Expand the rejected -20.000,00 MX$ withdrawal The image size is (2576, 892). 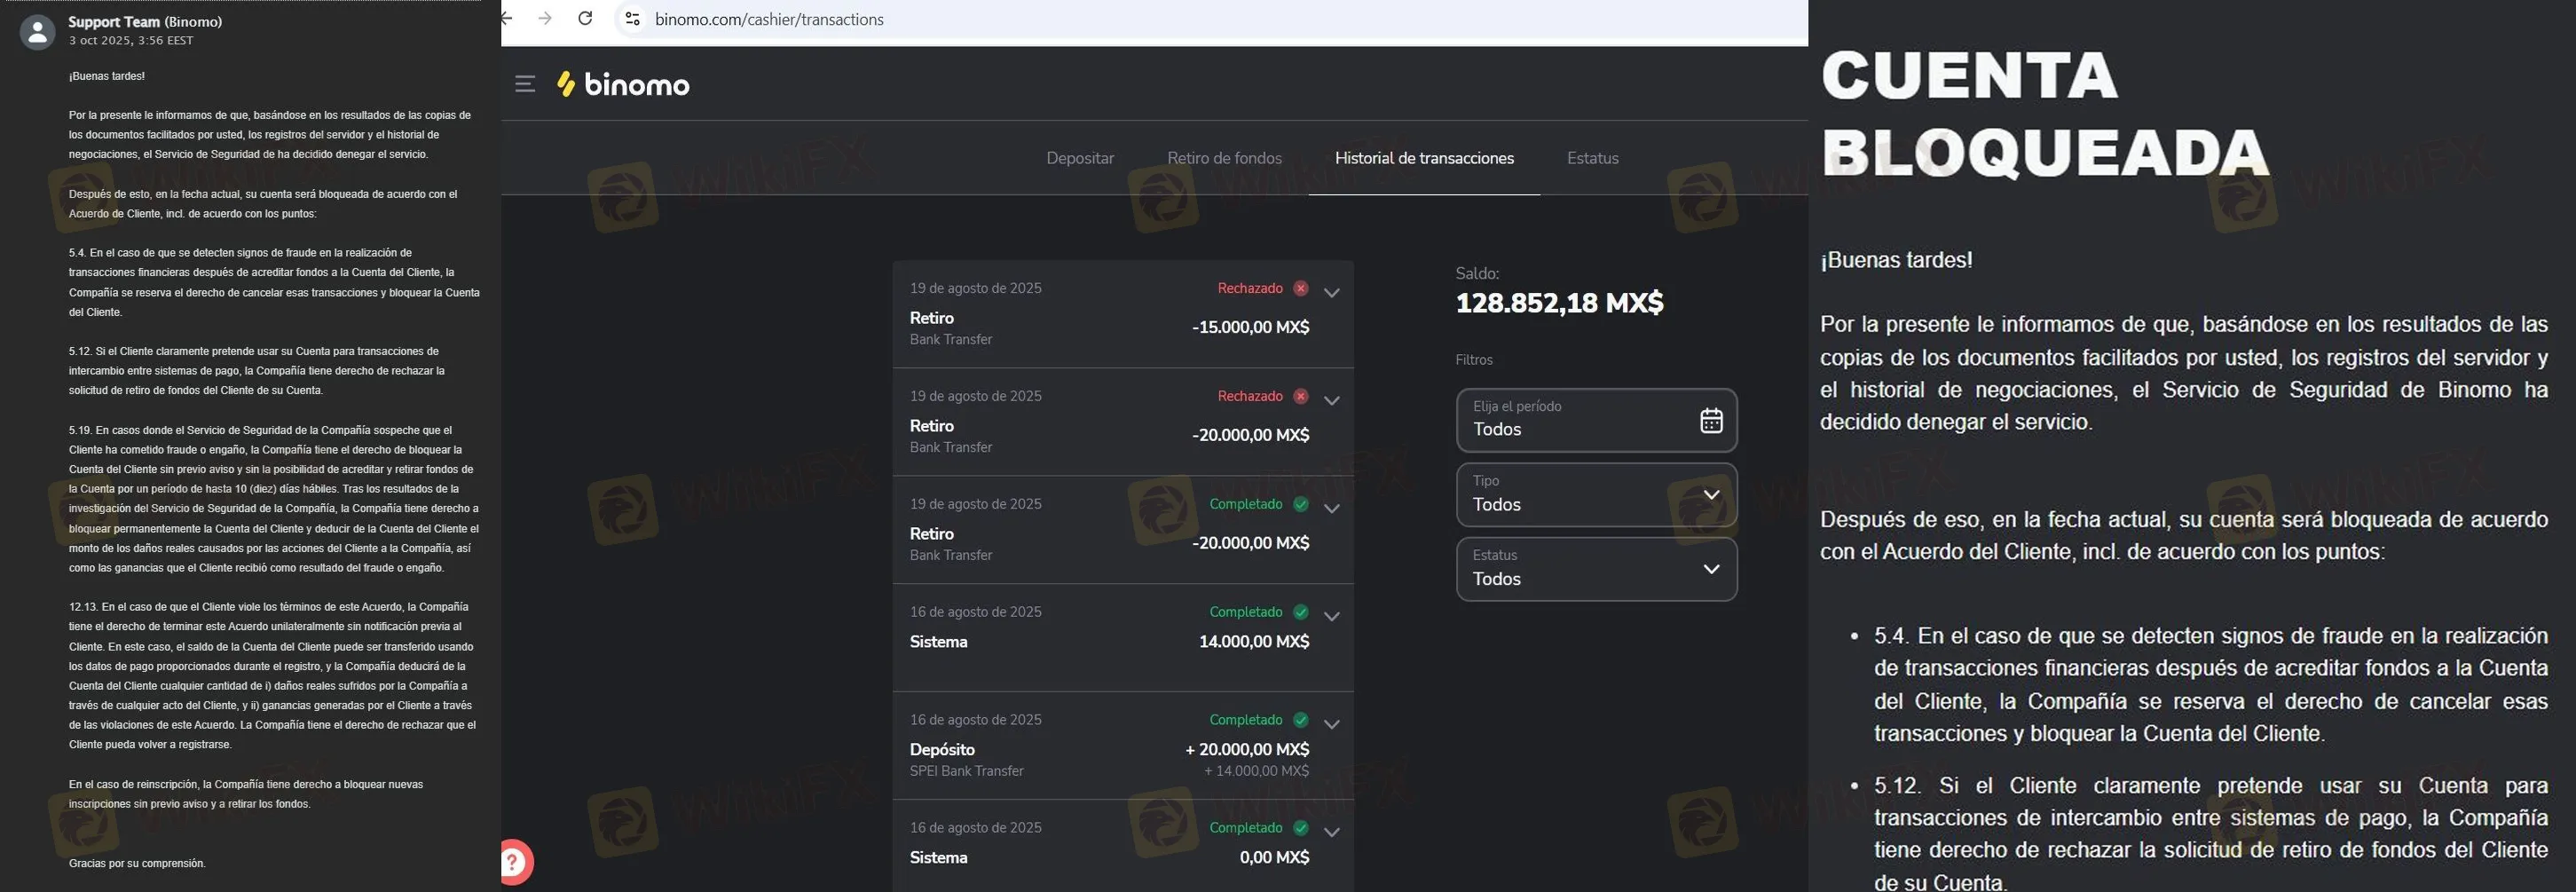click(x=1331, y=400)
